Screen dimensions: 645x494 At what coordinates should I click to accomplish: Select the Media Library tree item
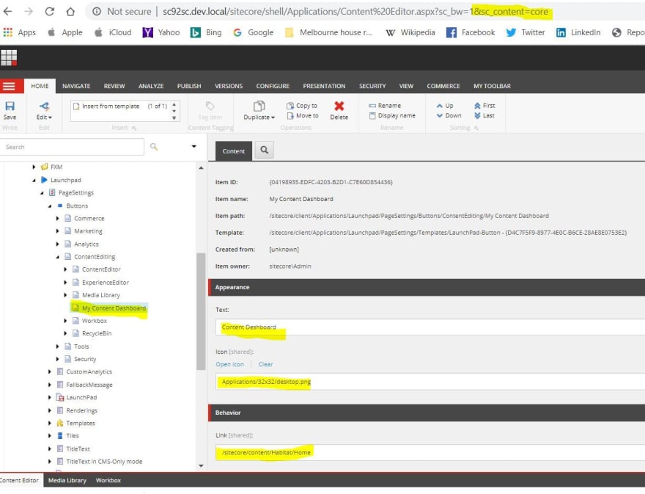(101, 295)
